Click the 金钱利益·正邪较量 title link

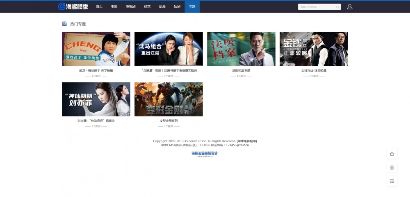click(314, 70)
